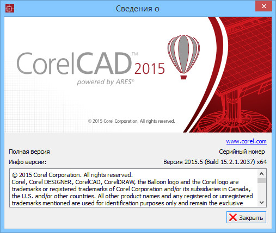The height and width of the screenshot is (233, 276).
Task: Close the dialog with the red X
Action: (x=263, y=7)
